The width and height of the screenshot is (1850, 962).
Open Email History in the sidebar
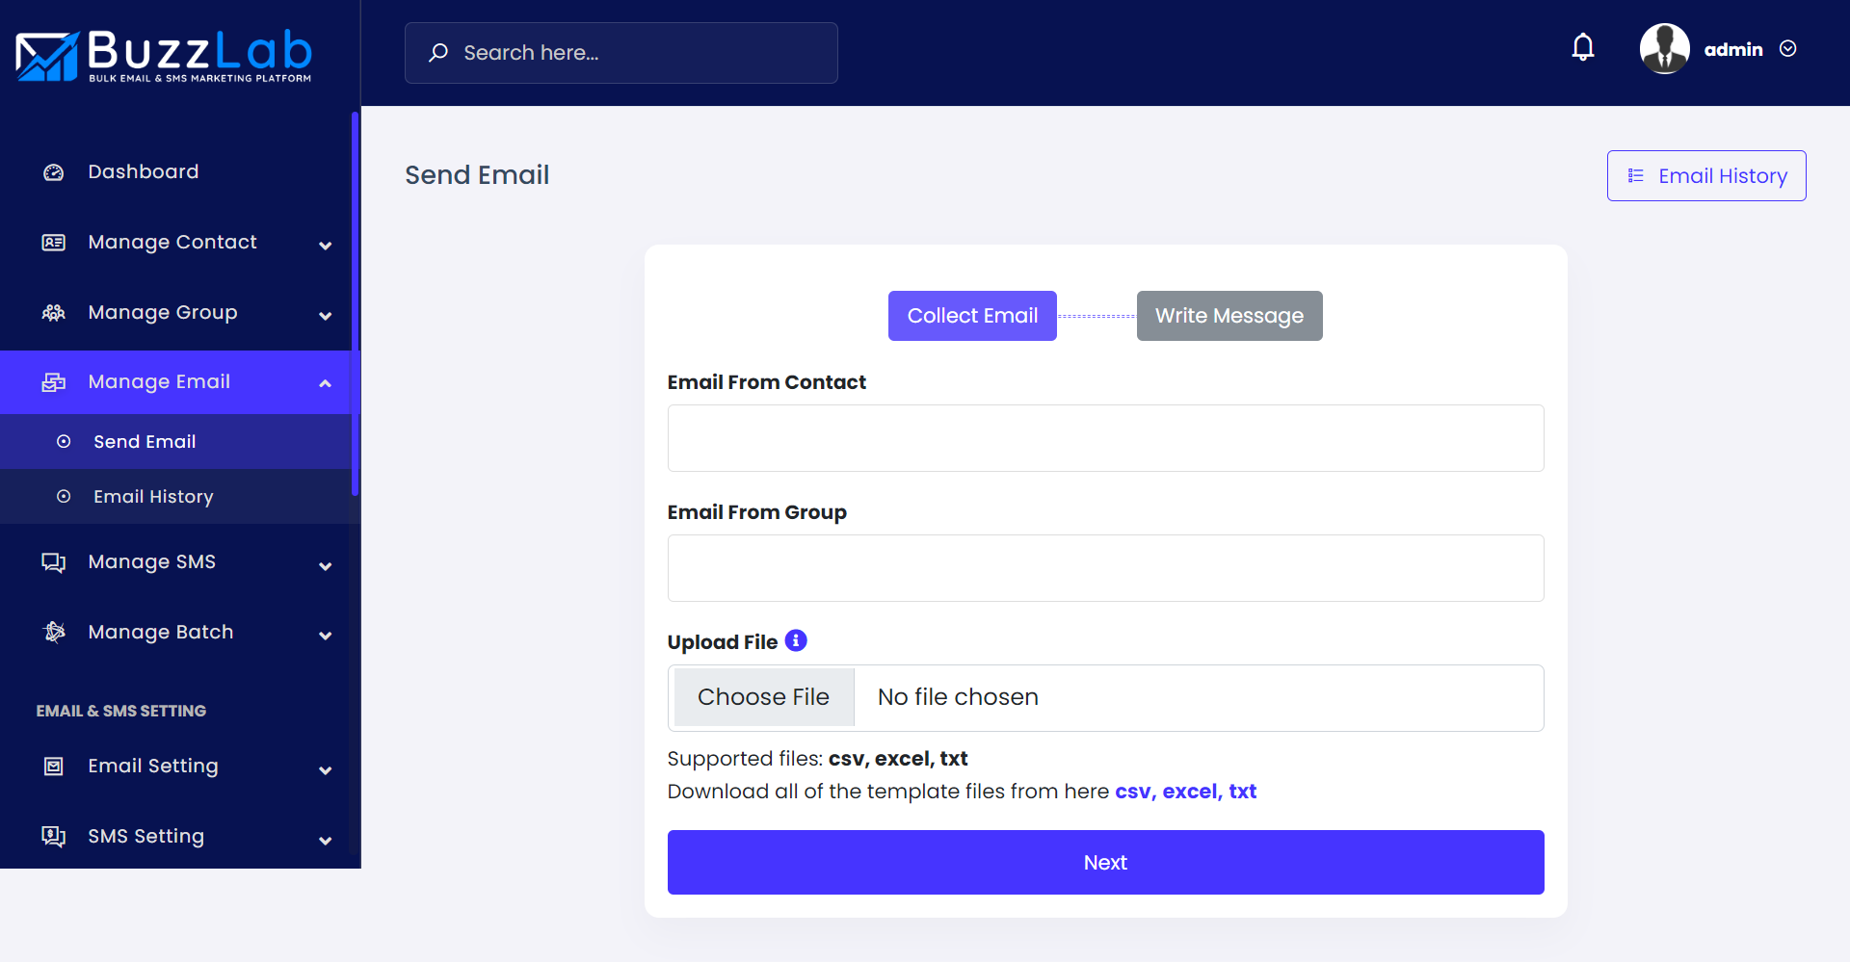153,497
